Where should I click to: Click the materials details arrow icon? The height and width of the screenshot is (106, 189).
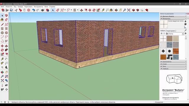185,34
